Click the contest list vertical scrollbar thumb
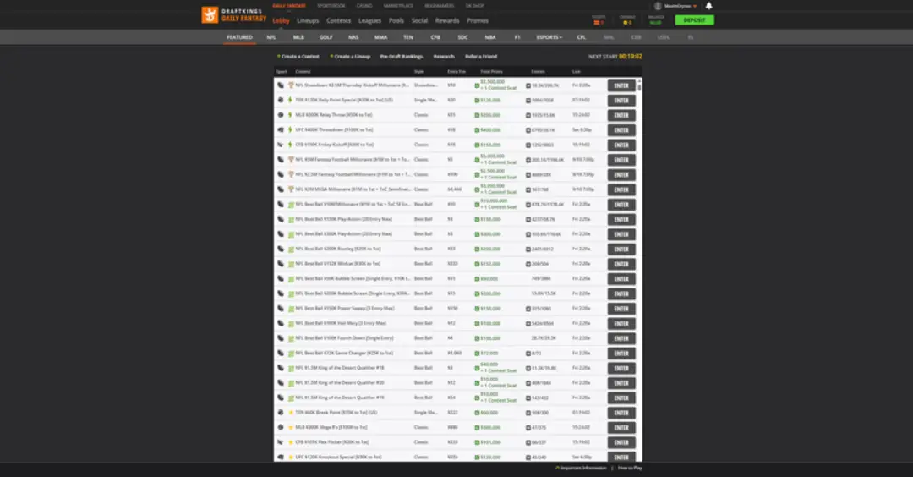 pyautogui.click(x=639, y=87)
